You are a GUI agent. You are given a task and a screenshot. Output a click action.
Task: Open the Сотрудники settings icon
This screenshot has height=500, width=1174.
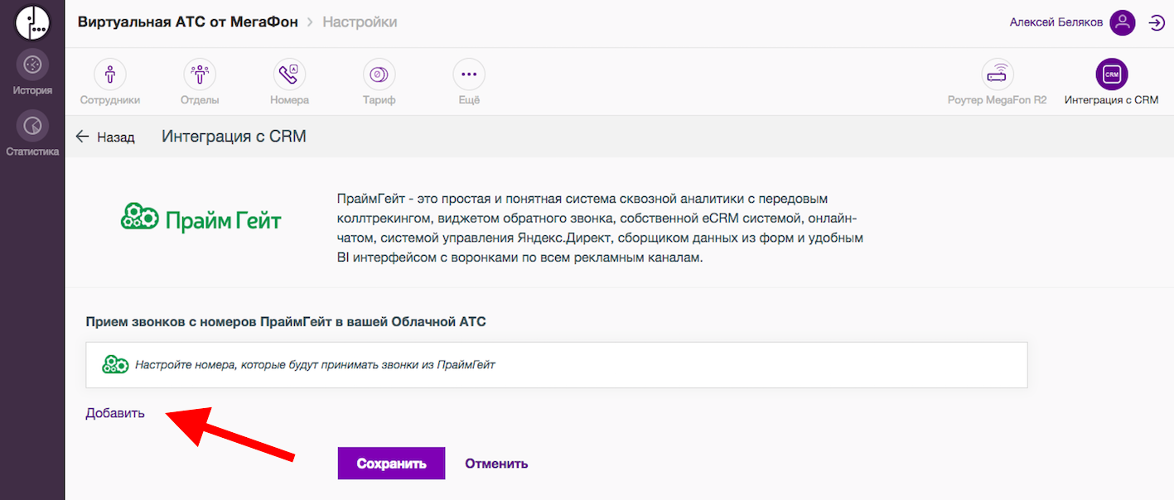[x=110, y=75]
